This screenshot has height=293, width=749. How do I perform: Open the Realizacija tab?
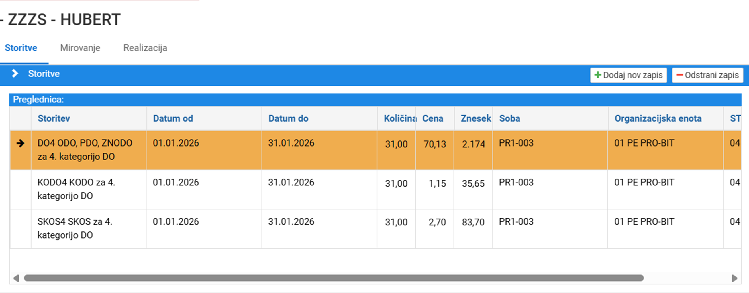tap(145, 47)
